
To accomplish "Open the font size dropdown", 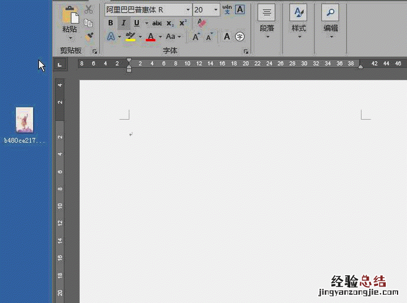I will [216, 10].
